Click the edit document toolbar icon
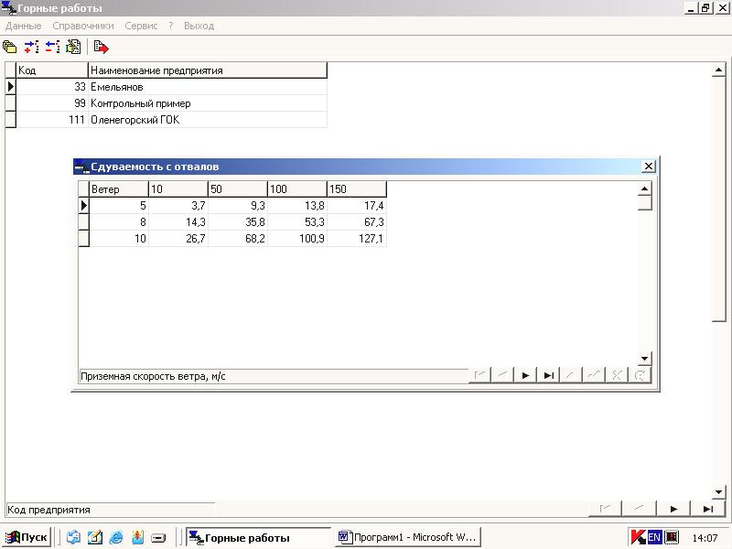Screen dimensions: 732x549 coord(73,48)
